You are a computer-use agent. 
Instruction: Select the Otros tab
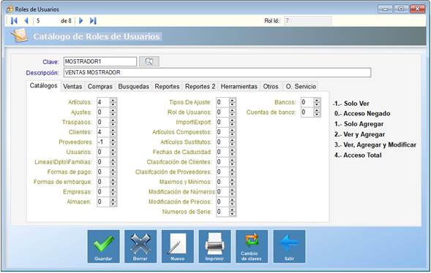pos(271,86)
